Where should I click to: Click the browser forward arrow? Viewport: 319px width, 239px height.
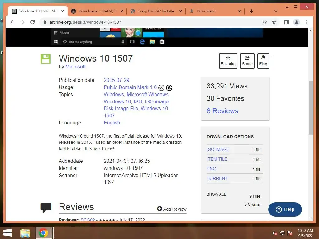click(22, 22)
